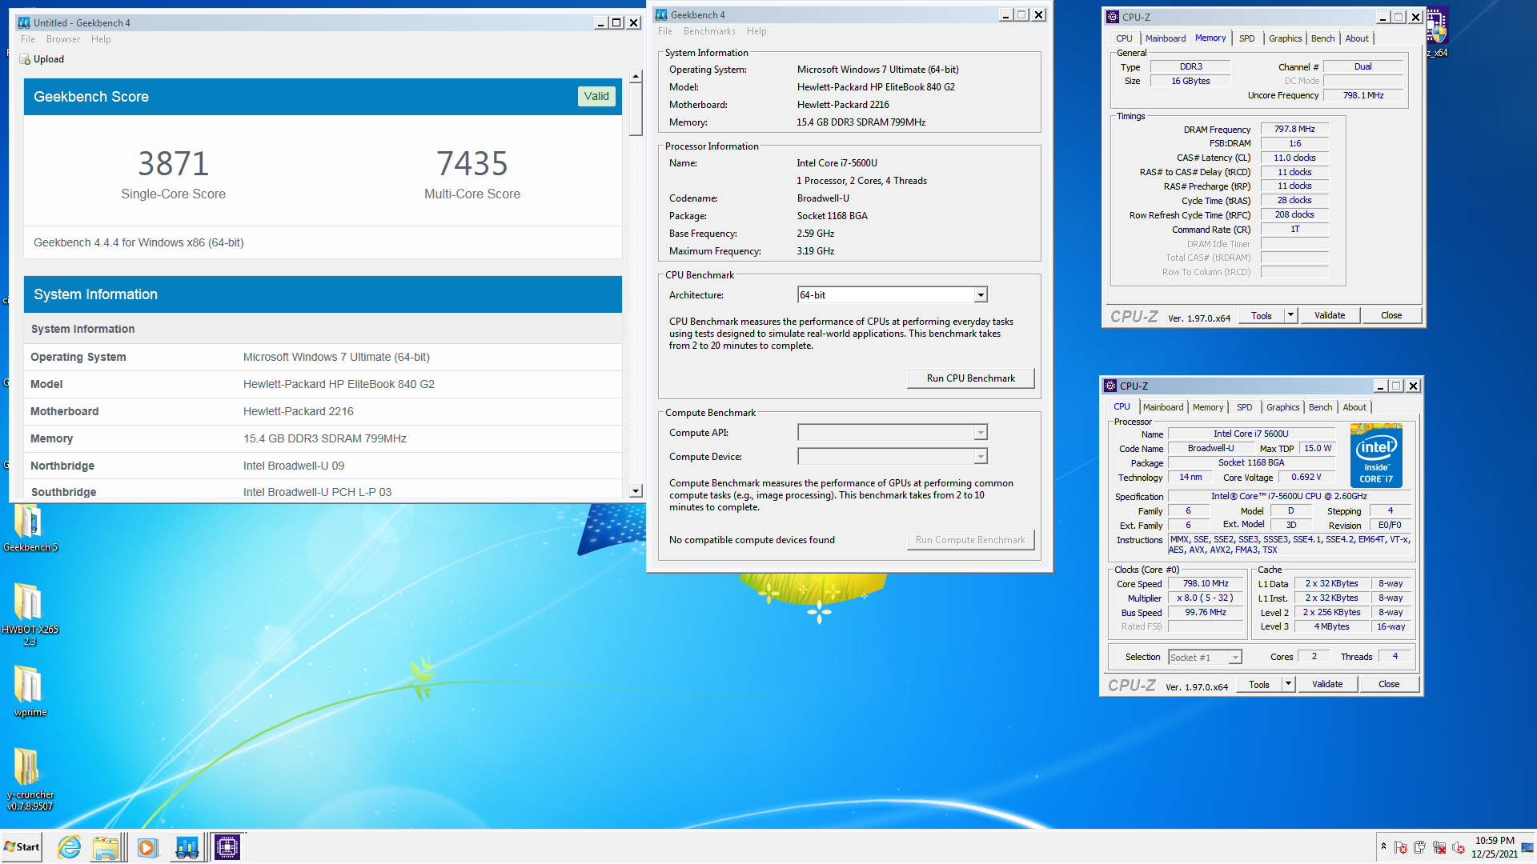Open the Benchmarks menu in Geekbench 4
This screenshot has width=1537, height=864.
tap(709, 31)
